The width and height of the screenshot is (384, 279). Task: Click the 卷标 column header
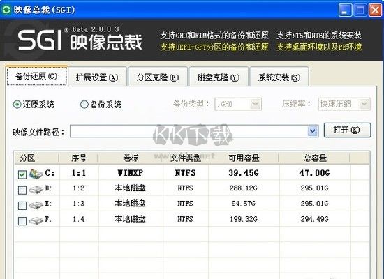pos(131,158)
